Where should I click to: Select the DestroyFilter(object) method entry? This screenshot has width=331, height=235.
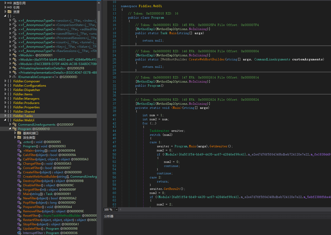[x=53, y=181]
